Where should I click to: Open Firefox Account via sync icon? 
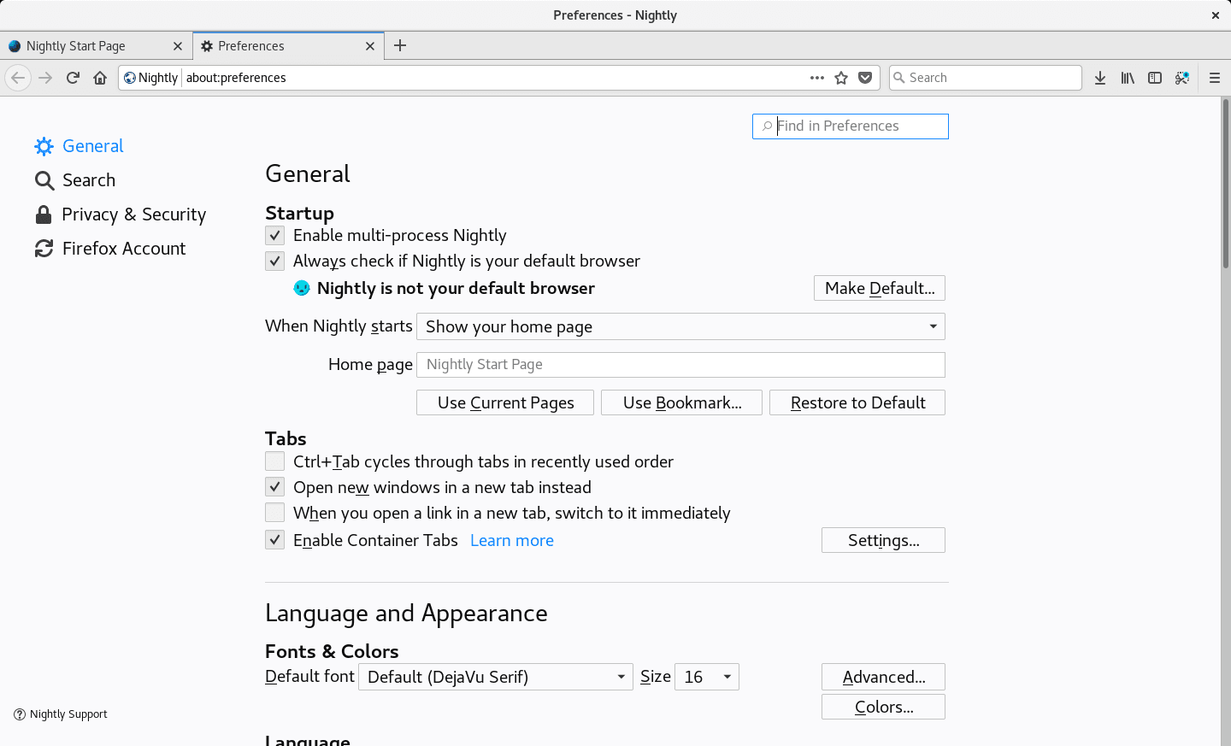coord(44,249)
